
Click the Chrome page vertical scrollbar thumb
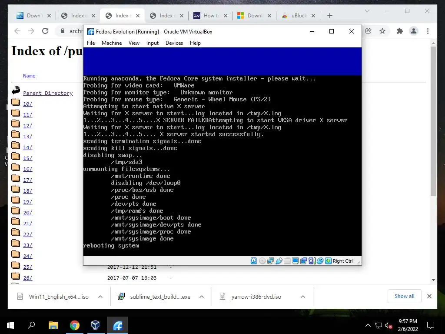point(433,121)
